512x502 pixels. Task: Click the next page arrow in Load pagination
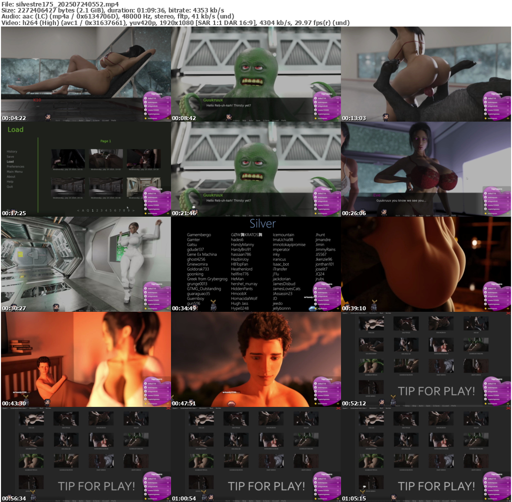pyautogui.click(x=134, y=211)
